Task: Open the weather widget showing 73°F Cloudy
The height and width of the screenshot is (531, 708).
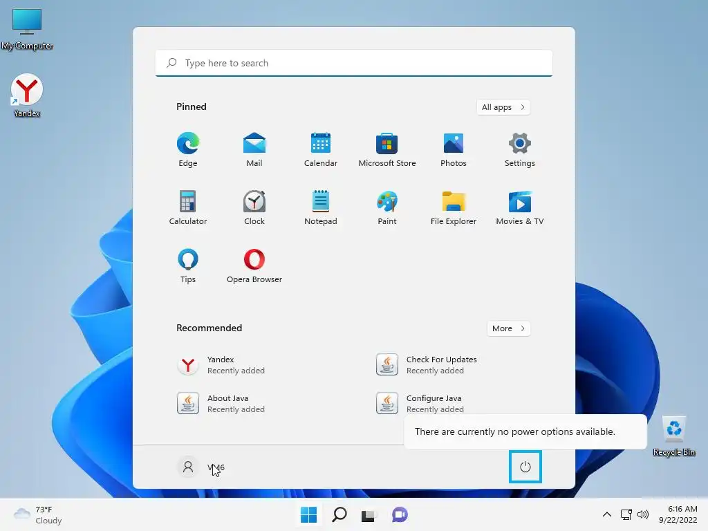Action: [x=38, y=514]
